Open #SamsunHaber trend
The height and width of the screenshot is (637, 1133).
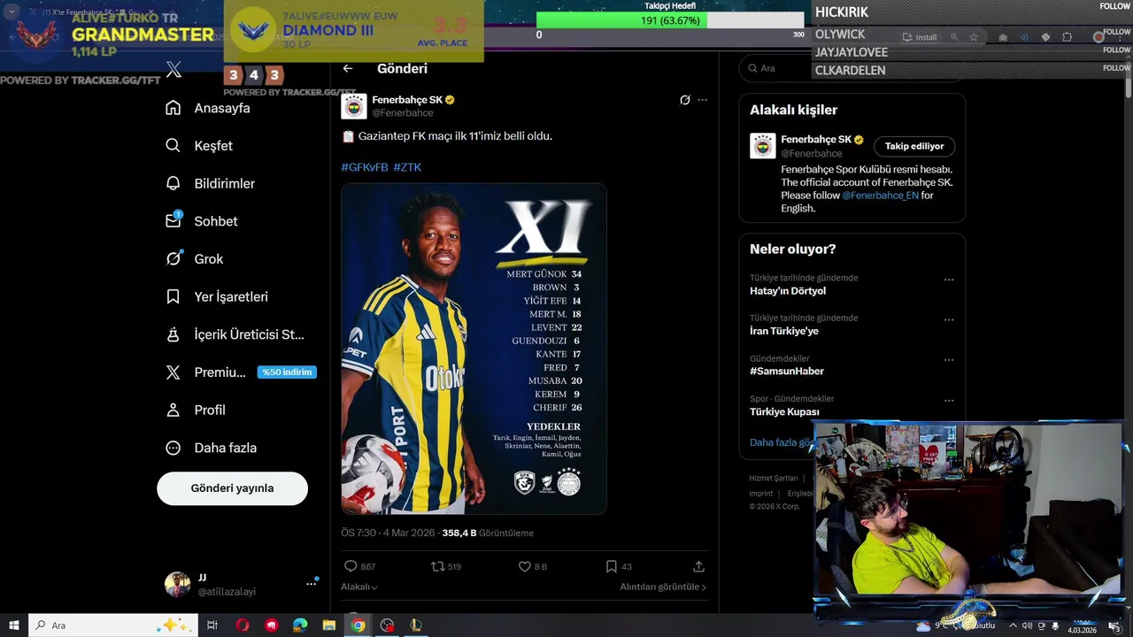click(x=787, y=372)
